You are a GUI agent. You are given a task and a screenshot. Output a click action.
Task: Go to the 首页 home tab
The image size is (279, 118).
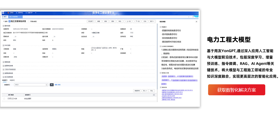(4, 17)
